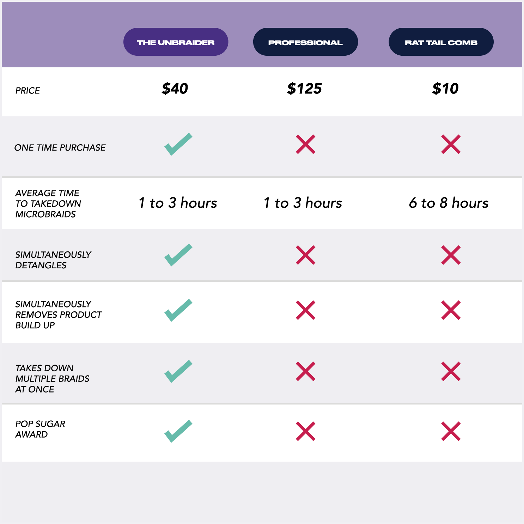Click Rat Tail Comb's One Time Purchase X
The image size is (524, 524).
pyautogui.click(x=451, y=144)
